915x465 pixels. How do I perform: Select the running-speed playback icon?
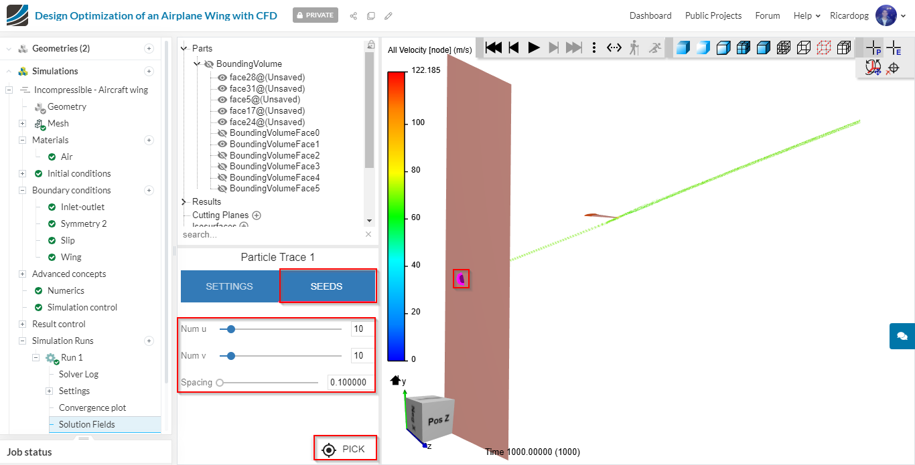coord(654,48)
